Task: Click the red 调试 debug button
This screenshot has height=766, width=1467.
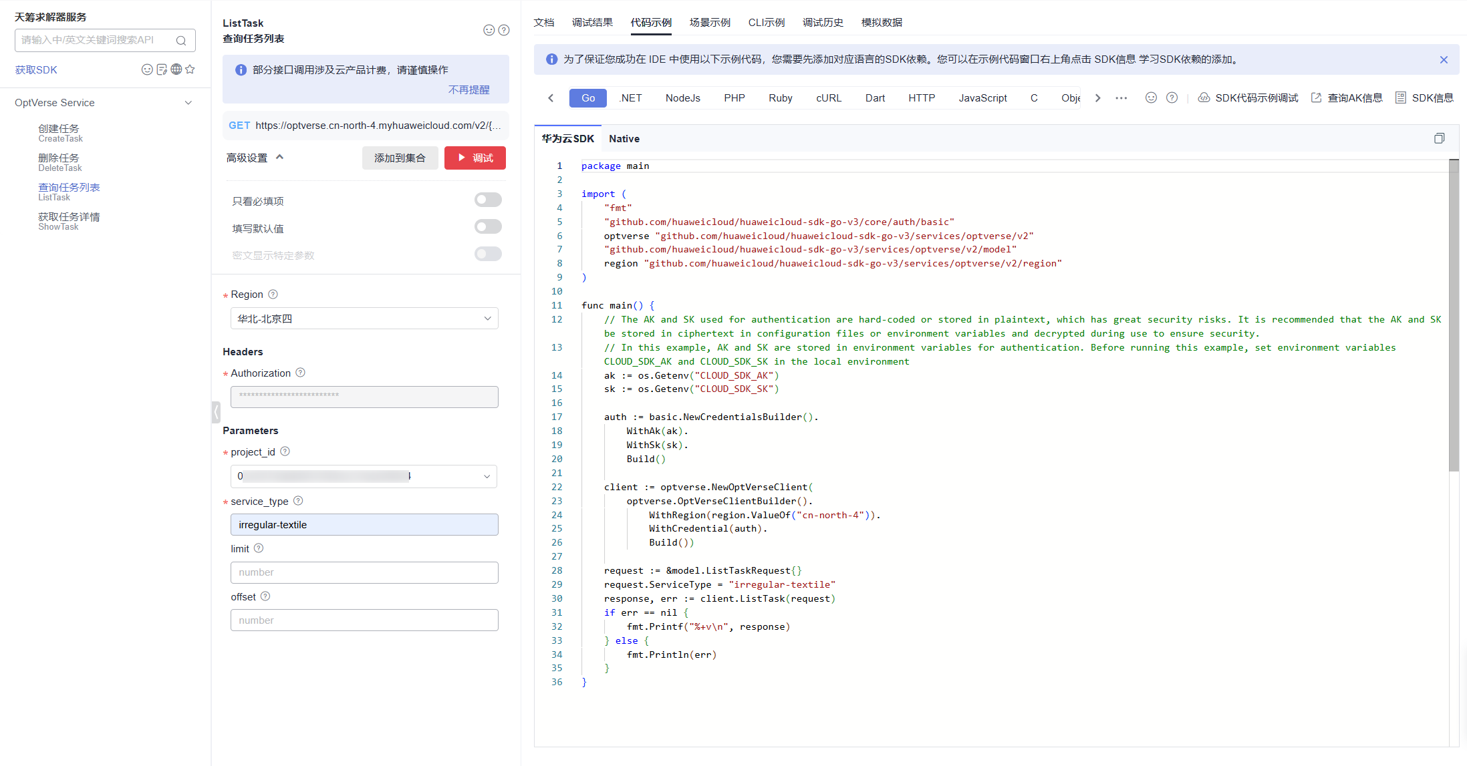Action: (x=475, y=158)
